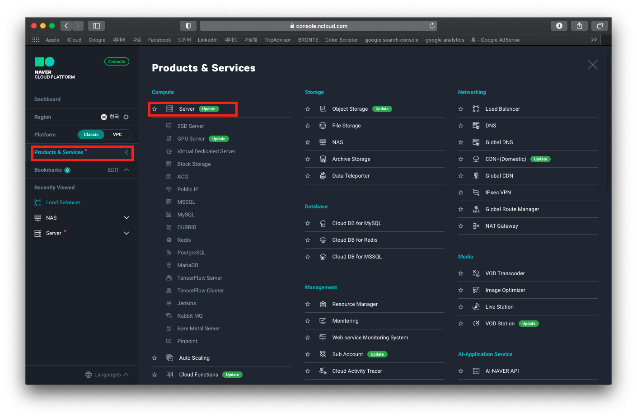The width and height of the screenshot is (637, 418).
Task: Go back in Safari
Action: coord(66,26)
